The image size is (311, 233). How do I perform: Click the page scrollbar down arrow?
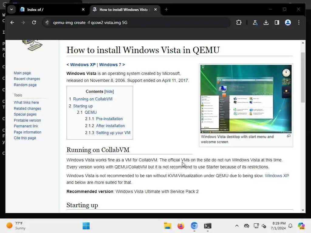(x=303, y=210)
